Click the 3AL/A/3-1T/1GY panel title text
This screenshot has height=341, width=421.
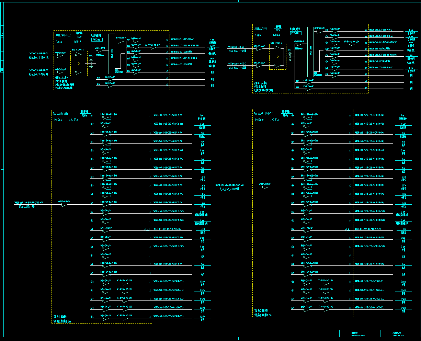(263, 114)
